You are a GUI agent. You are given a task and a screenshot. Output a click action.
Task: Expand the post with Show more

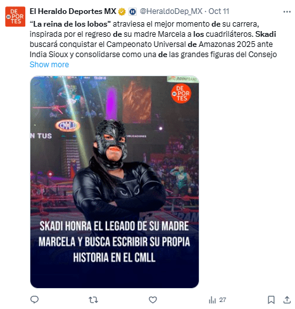pos(49,65)
